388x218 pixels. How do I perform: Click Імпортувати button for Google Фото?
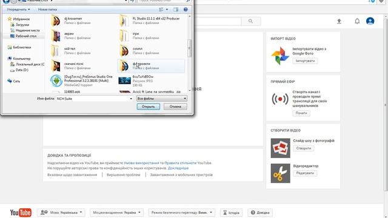305,61
